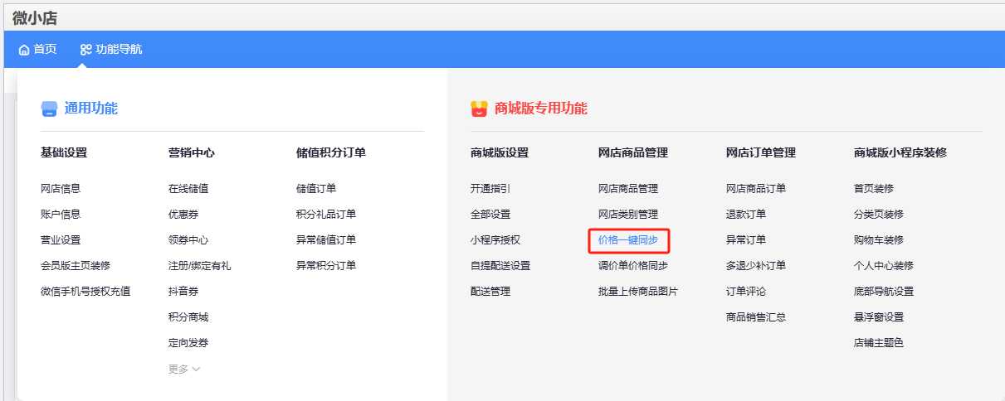Expand the 更多 chevron under 营销中心
1005x401 pixels.
pyautogui.click(x=197, y=370)
